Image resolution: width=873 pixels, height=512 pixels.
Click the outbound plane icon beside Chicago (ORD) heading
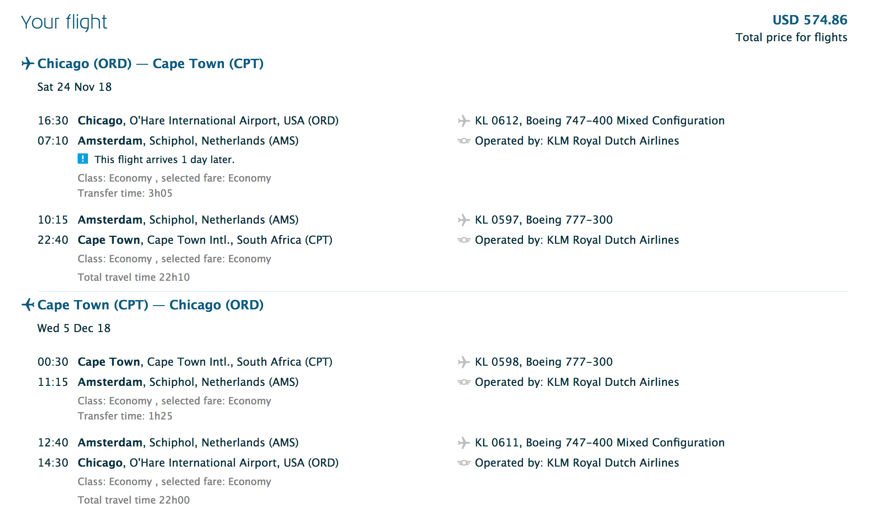point(28,63)
